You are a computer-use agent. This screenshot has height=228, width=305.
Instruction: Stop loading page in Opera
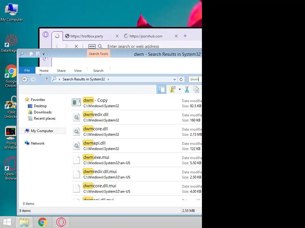point(76,46)
